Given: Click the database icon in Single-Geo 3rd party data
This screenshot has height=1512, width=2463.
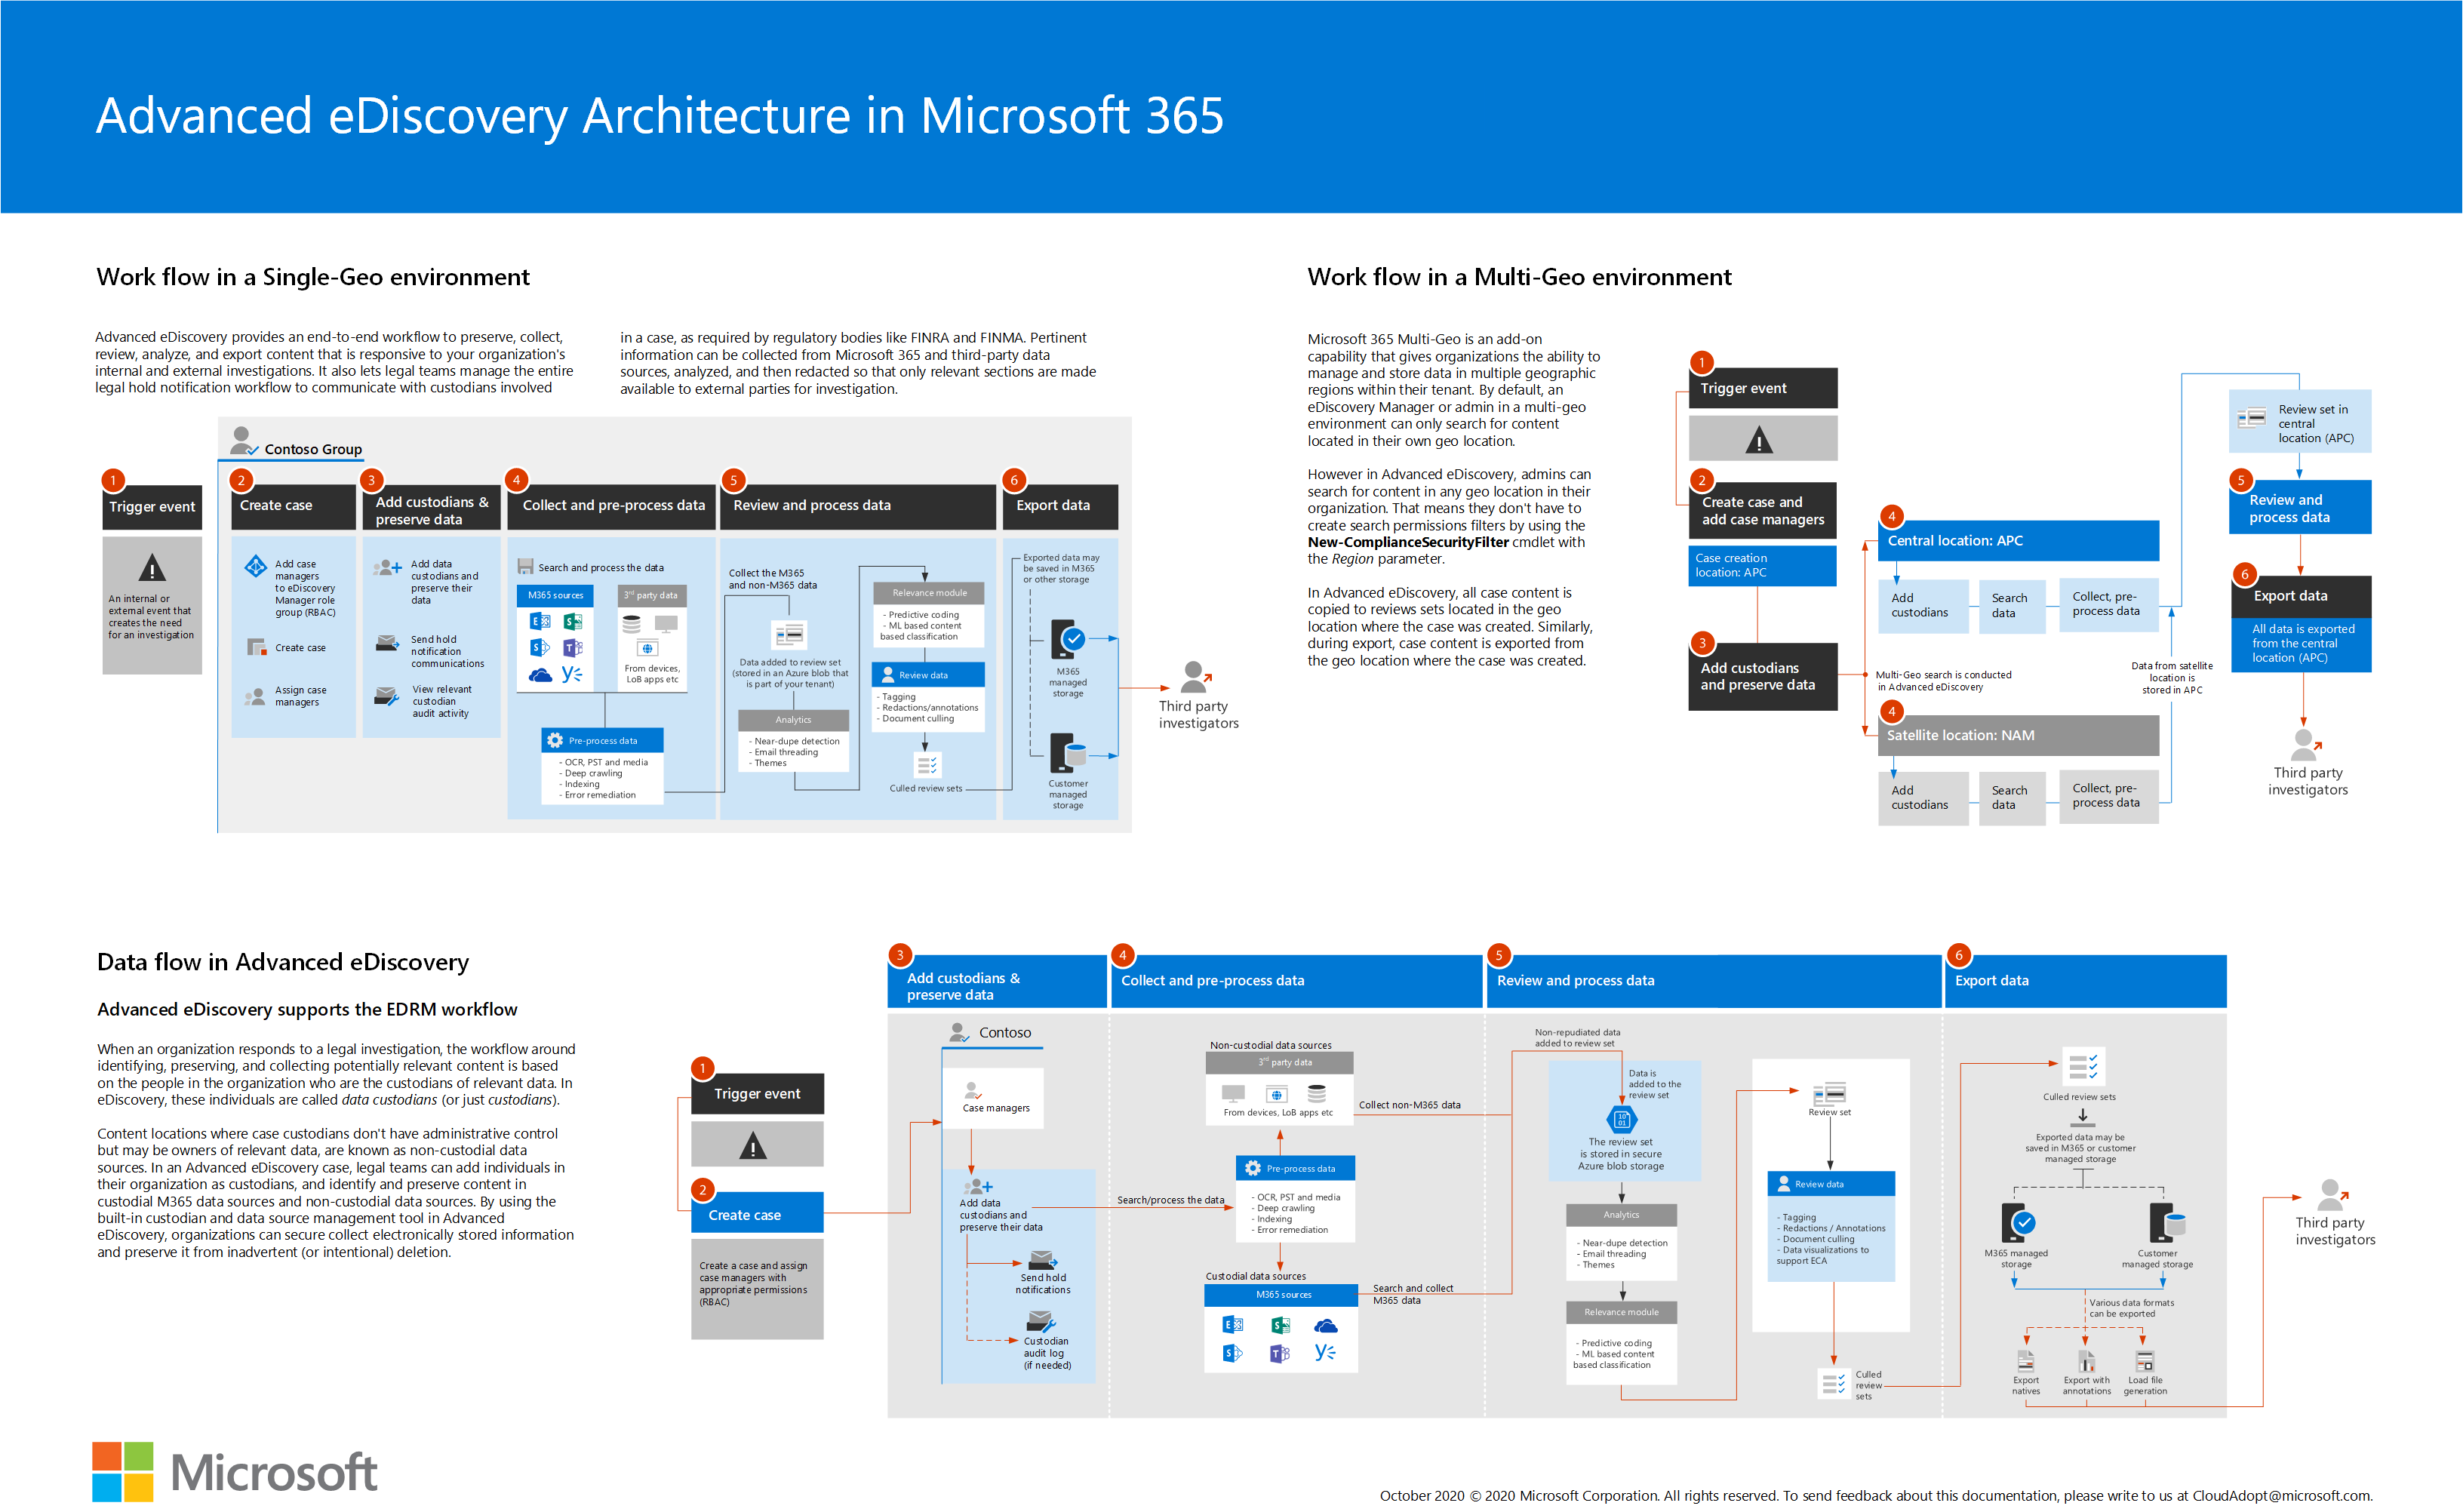Looking at the screenshot, I should (x=631, y=625).
